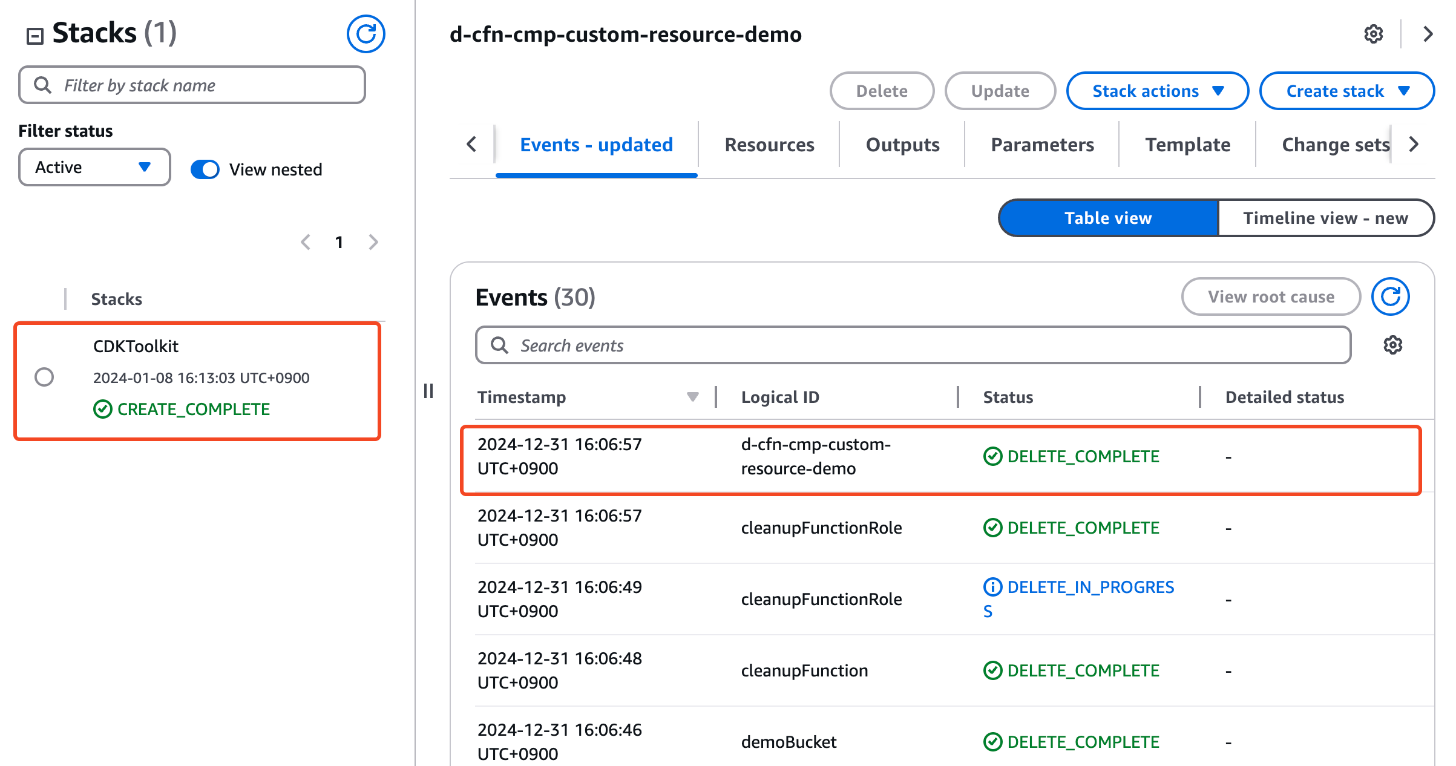Image resolution: width=1456 pixels, height=766 pixels.
Task: Sort events by Timestamp column arrow
Action: click(692, 397)
